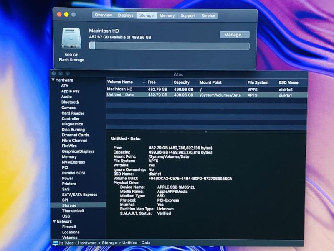Sort by Volume Name column header arrow
This screenshot has width=334, height=251.
[x=144, y=82]
